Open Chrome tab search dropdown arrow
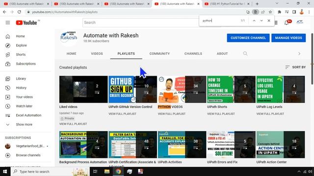Viewport: 314px width, 176px height. point(277,3)
